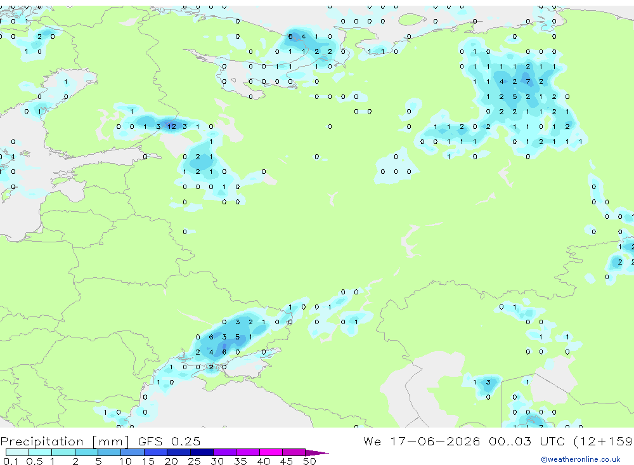Choose the 25–30 mm dark navy swatch
The height and width of the screenshot is (465, 634).
[202, 452]
